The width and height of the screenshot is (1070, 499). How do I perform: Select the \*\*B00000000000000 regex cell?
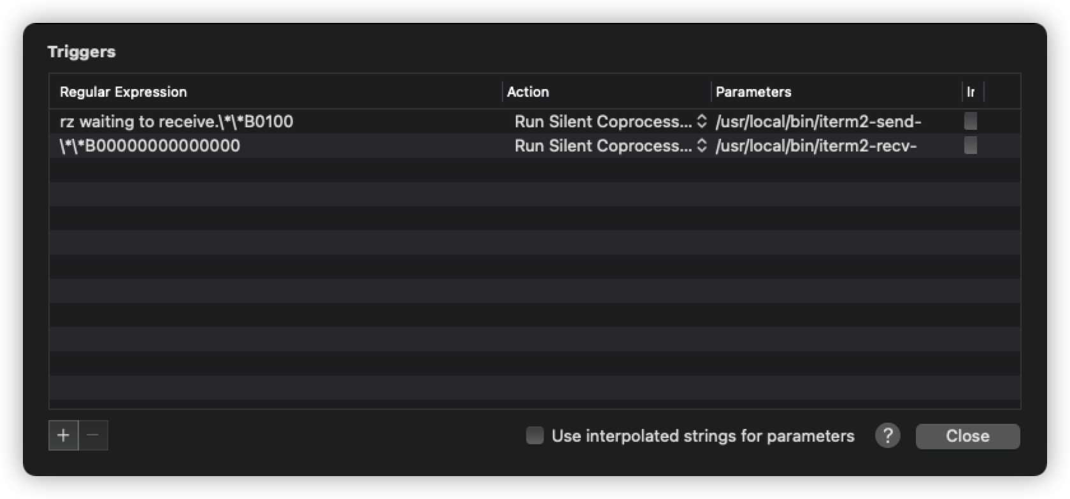[150, 145]
